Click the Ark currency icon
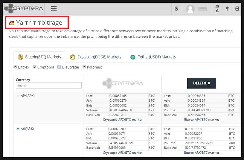Image resolution: width=244 pixels, height=160 pixels. pos(18,129)
